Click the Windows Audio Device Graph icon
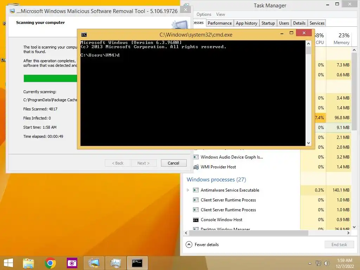This screenshot has width=360, height=270. [x=196, y=157]
